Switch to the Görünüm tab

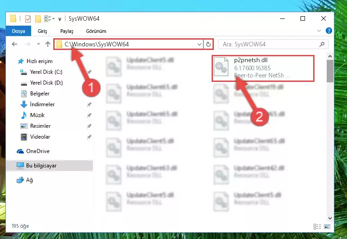[x=96, y=31]
